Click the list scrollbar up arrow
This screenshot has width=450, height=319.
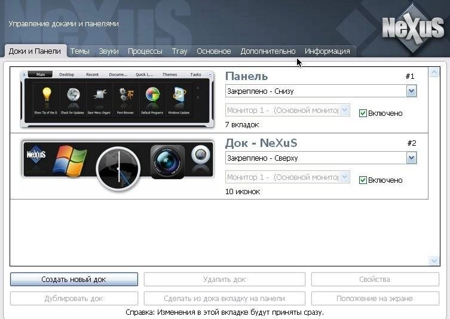[434, 72]
